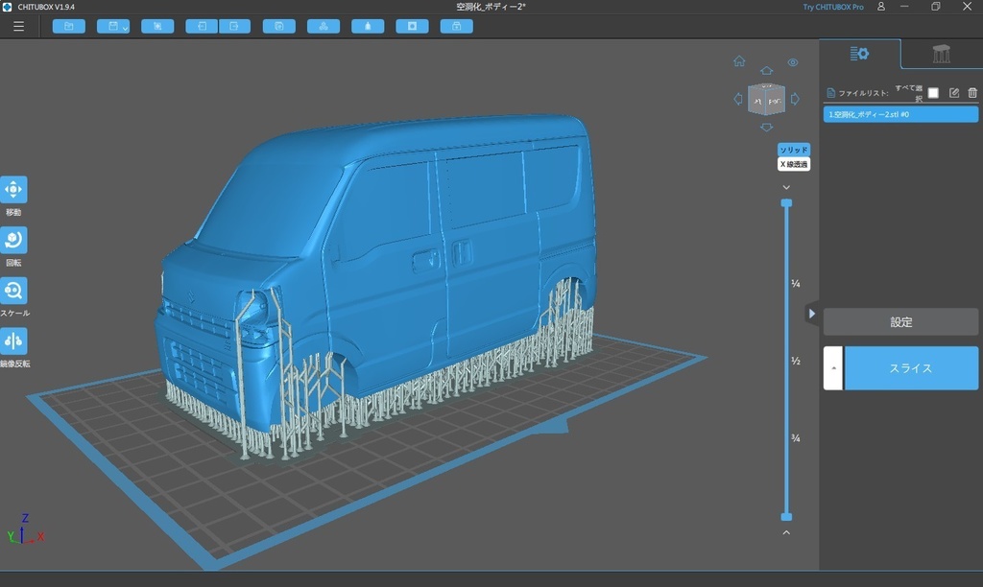Reset view with the home icon
983x587 pixels.
pos(739,61)
